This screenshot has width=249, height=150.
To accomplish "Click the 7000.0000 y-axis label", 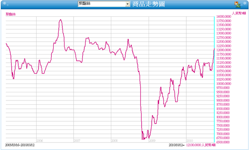I will (x=223, y=134).
